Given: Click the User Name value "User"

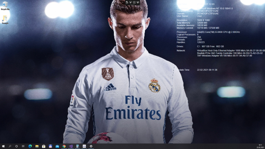Looking at the screenshot, I should point(200,16).
